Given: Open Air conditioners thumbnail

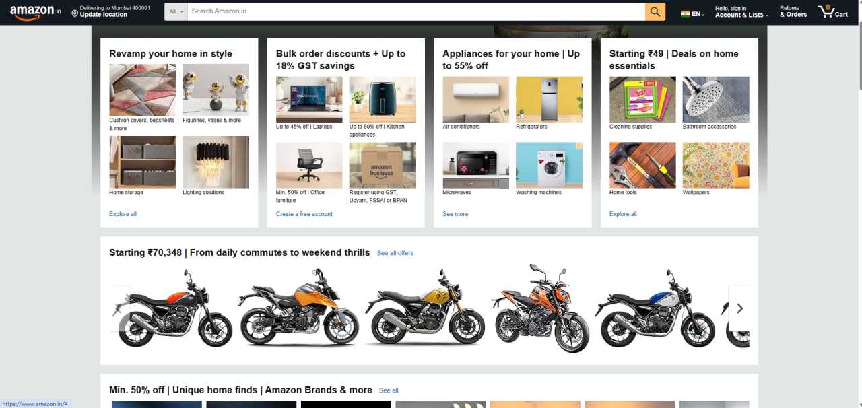Looking at the screenshot, I should point(476,99).
